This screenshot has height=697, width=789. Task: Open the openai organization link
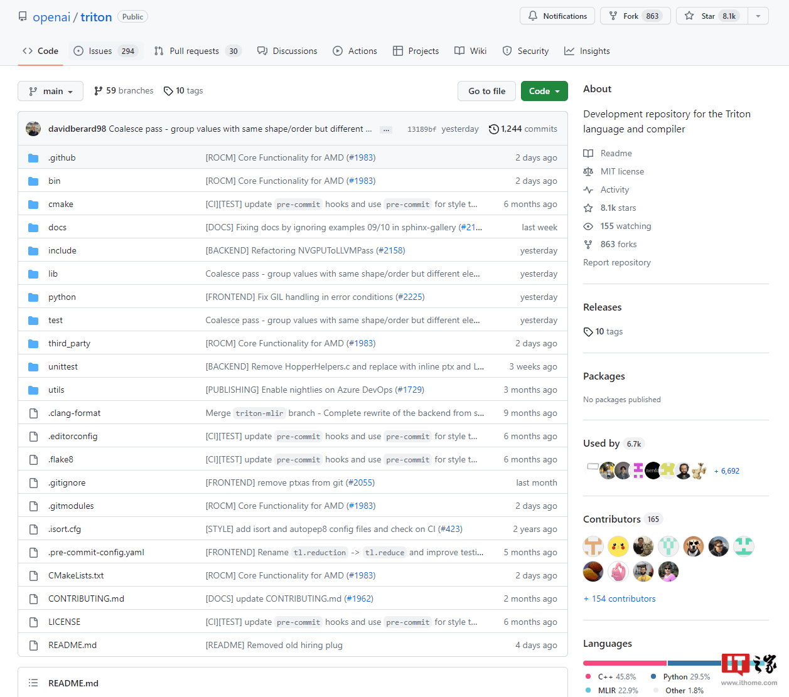(51, 17)
